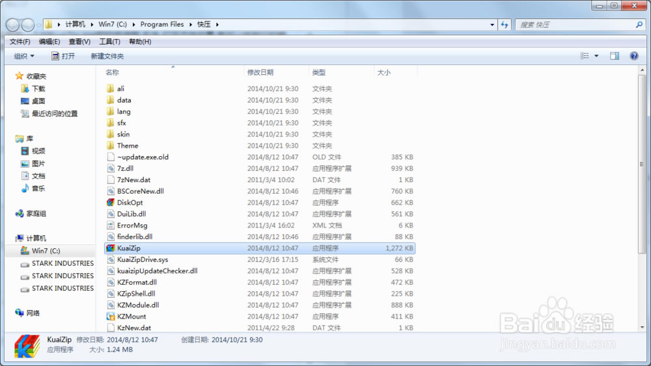The image size is (651, 366).
Task: Click the KuaiZipDrive.sys file icon
Action: coord(111,259)
